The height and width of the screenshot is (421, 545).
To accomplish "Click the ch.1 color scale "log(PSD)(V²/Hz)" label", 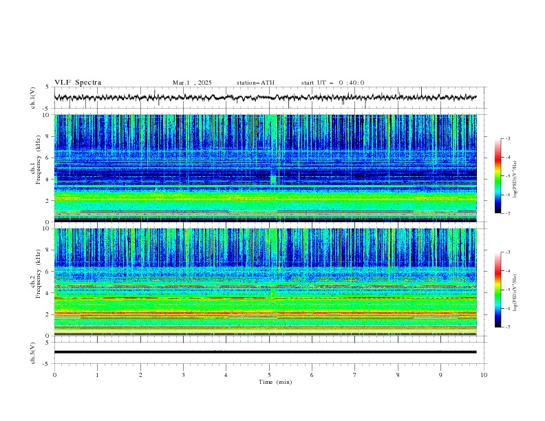I will click(x=515, y=180).
